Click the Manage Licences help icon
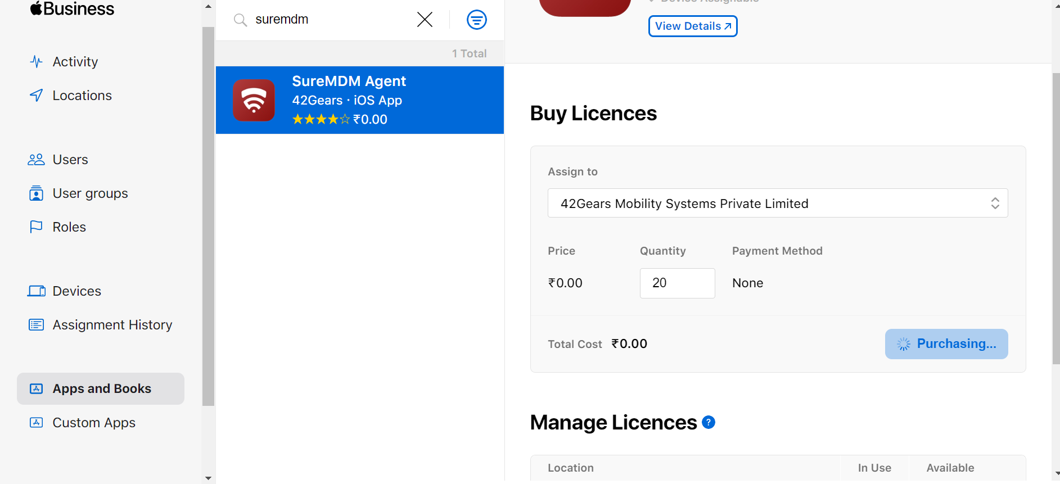This screenshot has width=1060, height=484. pos(709,422)
